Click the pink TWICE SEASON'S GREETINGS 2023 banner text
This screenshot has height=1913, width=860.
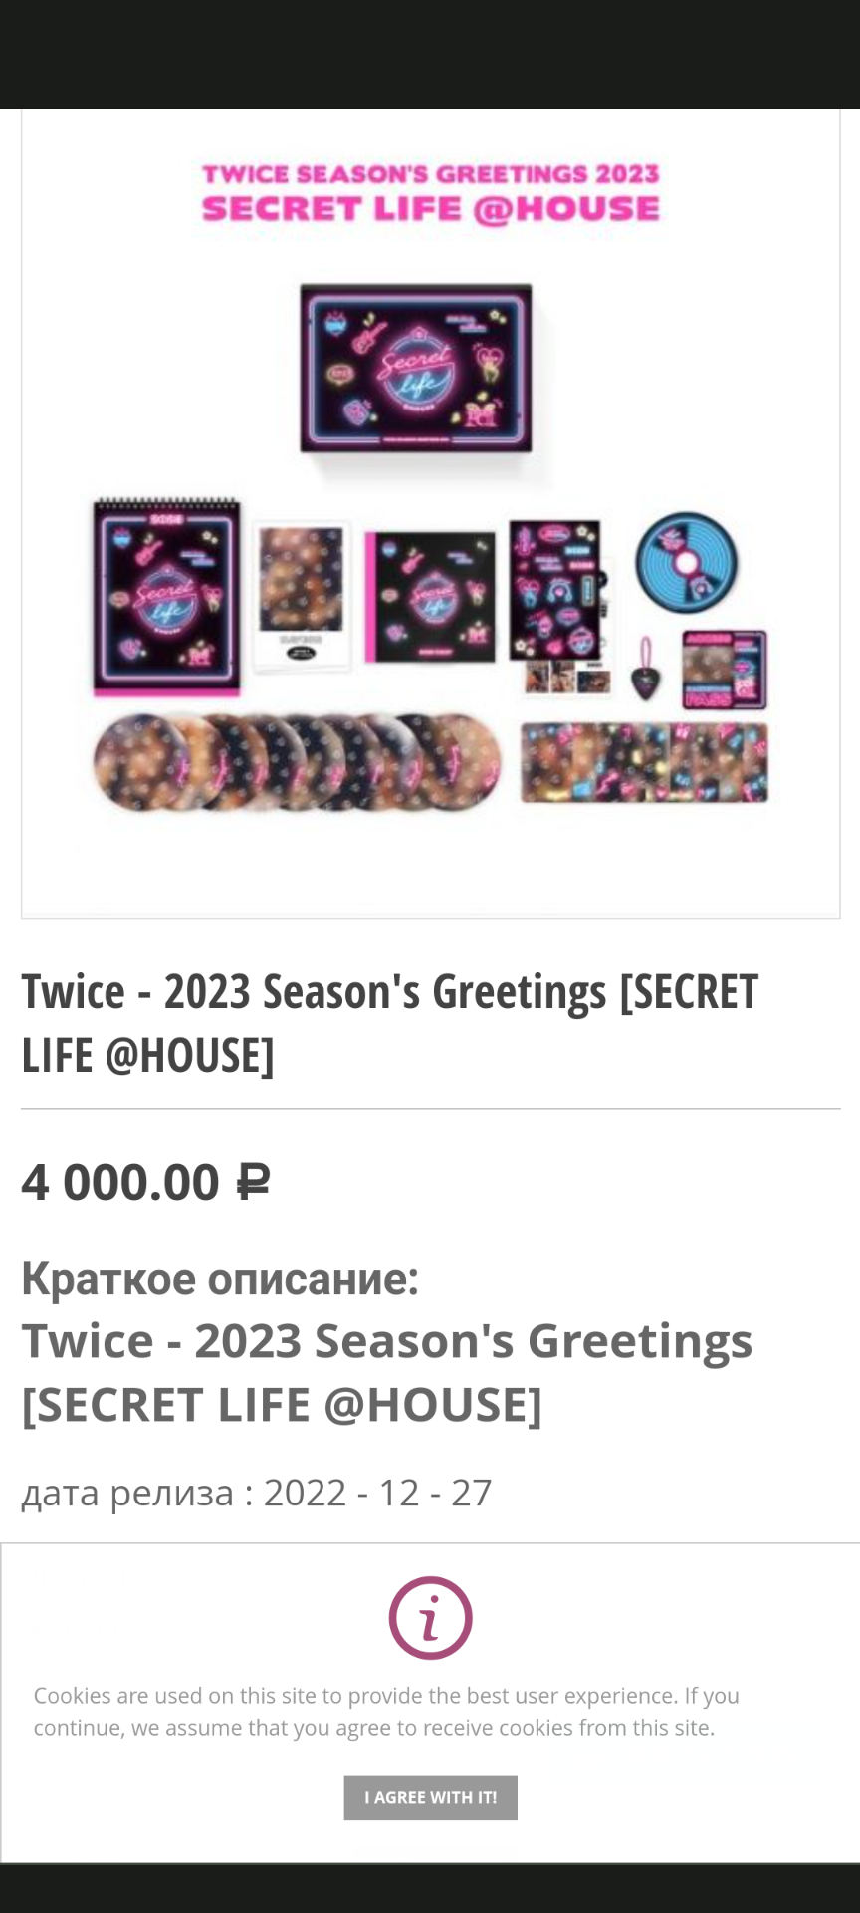[431, 174]
